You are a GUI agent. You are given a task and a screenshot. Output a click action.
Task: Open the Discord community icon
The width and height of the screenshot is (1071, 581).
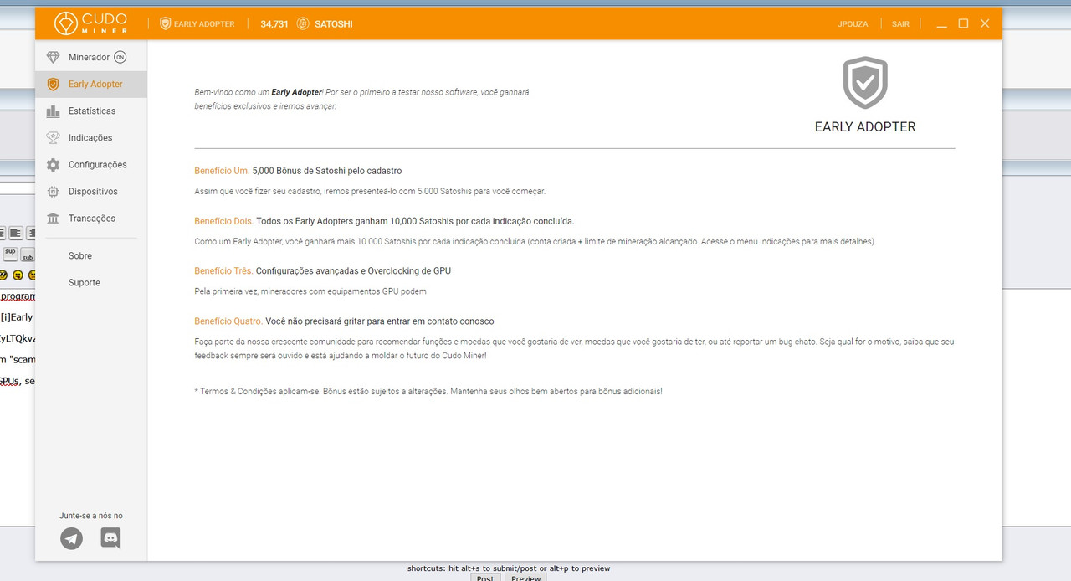(110, 538)
